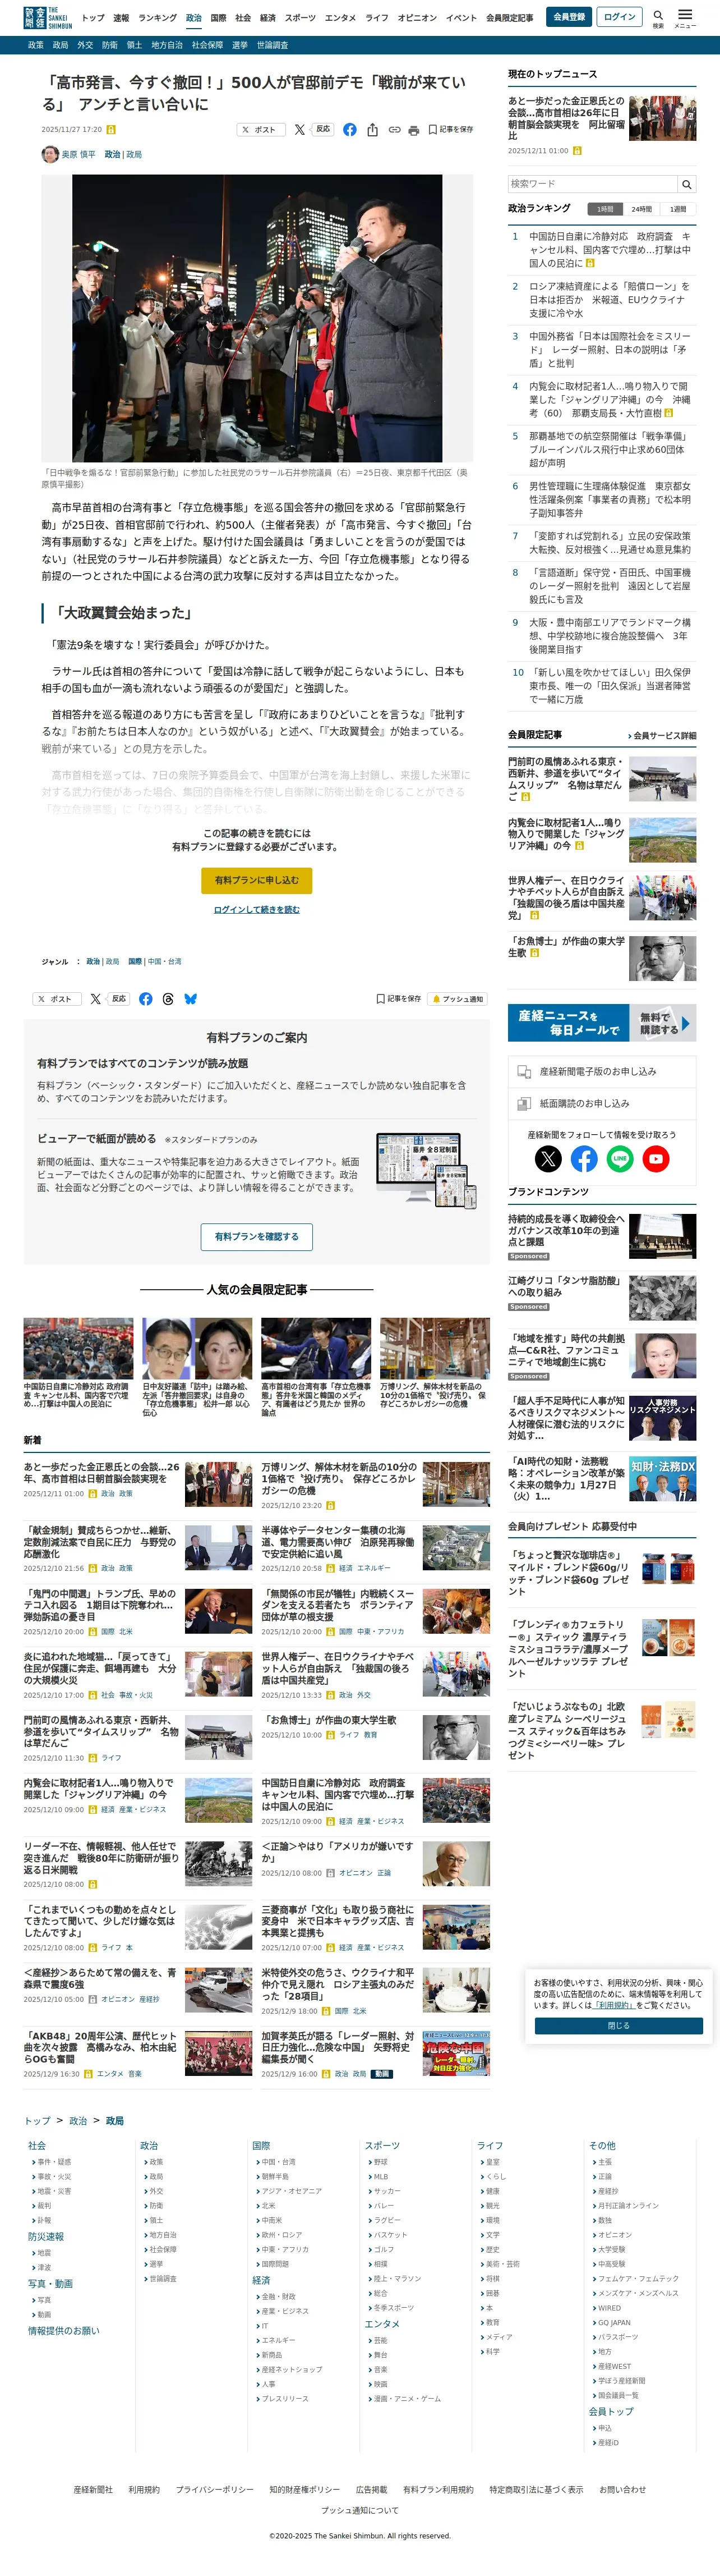Switch ranking to the 1週間 tab

678,209
